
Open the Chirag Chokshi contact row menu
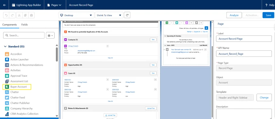tap(108, 46)
